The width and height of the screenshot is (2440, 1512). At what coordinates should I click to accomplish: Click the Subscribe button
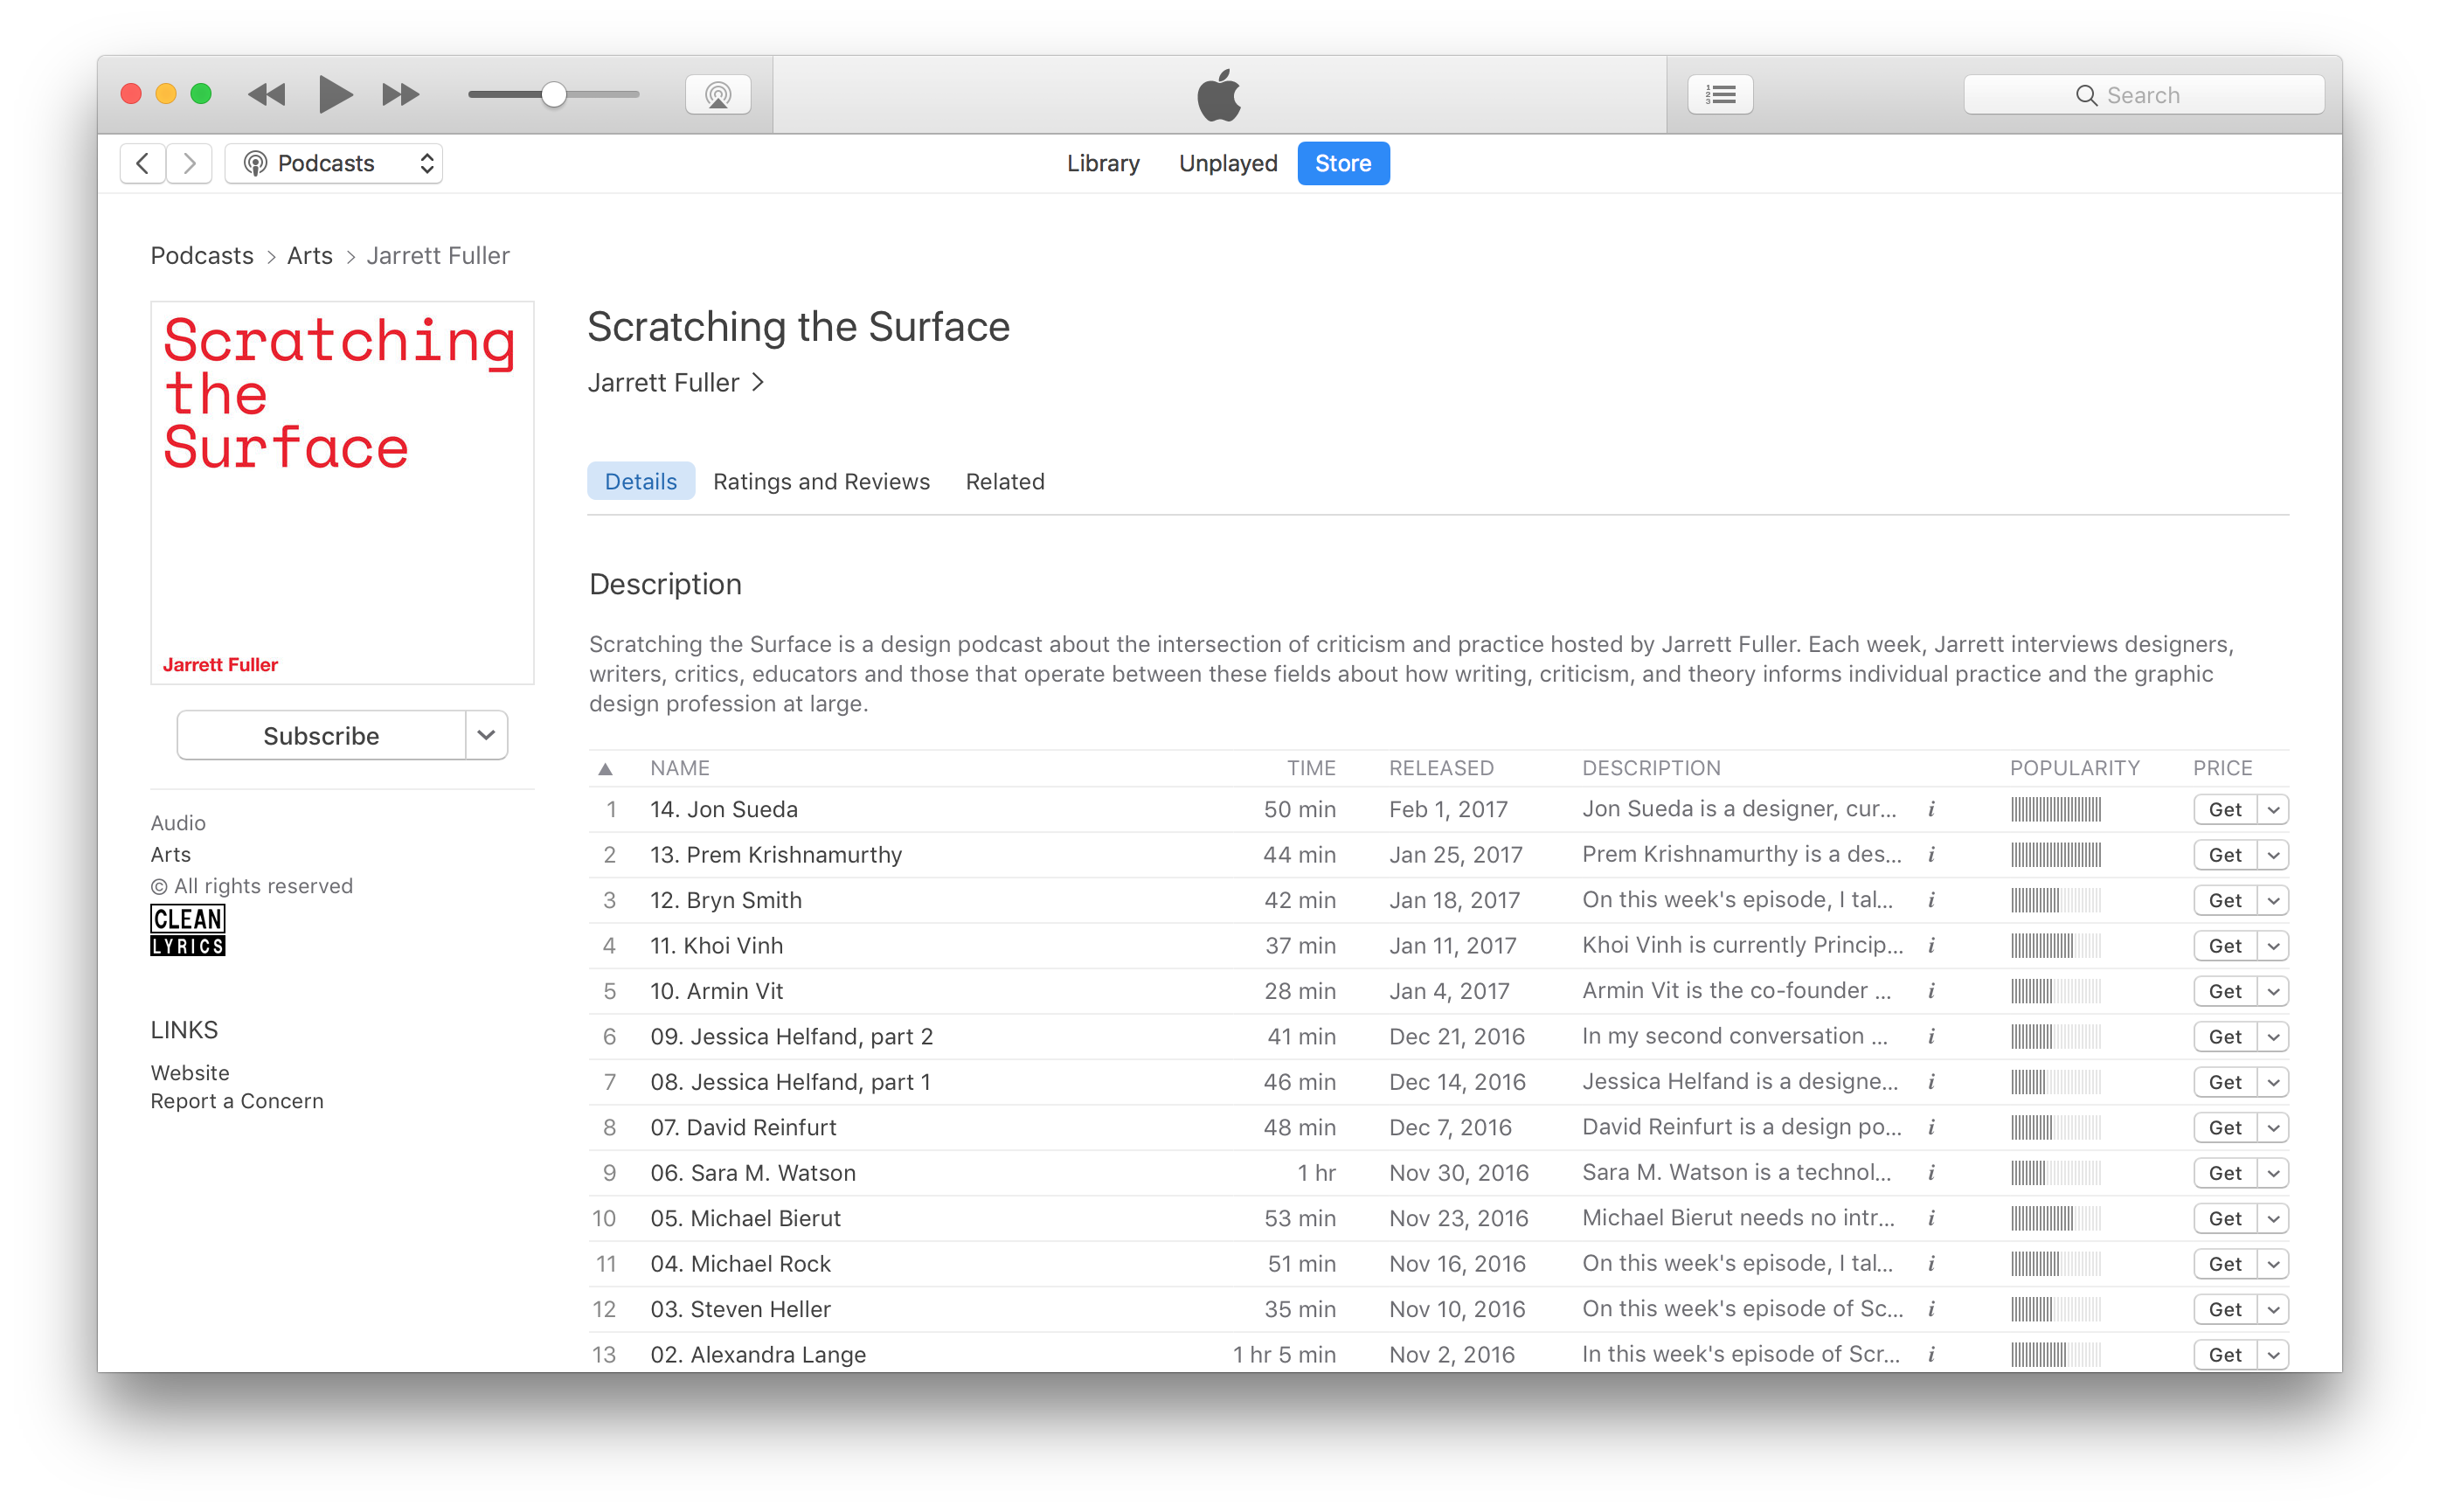tap(321, 736)
